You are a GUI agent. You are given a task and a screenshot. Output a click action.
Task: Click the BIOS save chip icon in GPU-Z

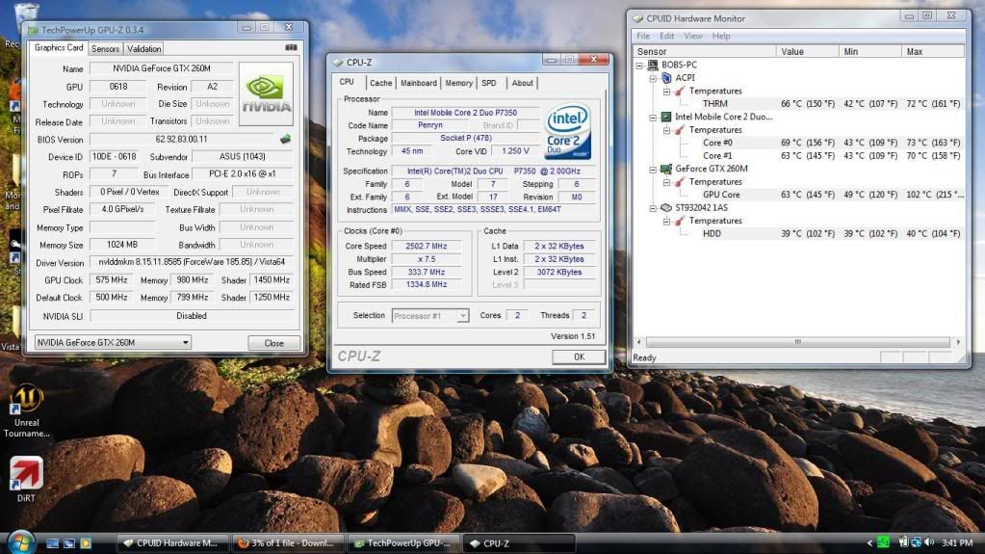285,139
